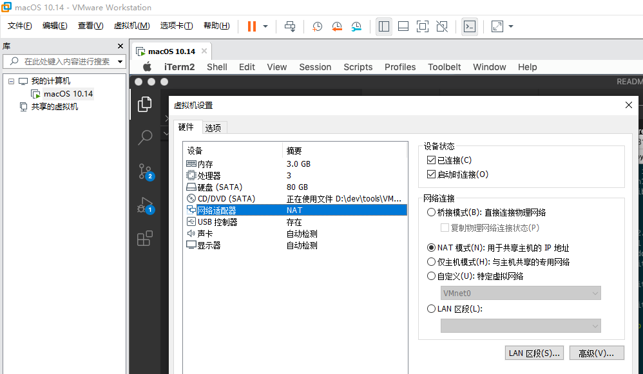The height and width of the screenshot is (374, 643).
Task: Collapse the 我的计算机 tree node
Action: click(11, 81)
